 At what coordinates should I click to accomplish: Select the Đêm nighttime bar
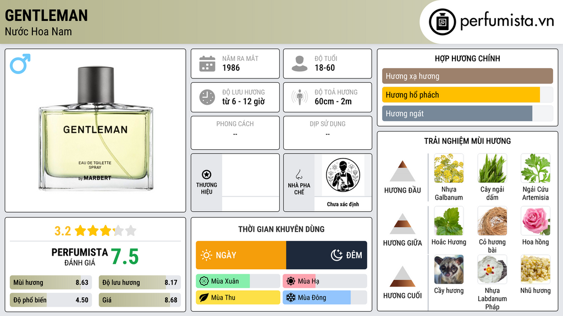click(327, 255)
